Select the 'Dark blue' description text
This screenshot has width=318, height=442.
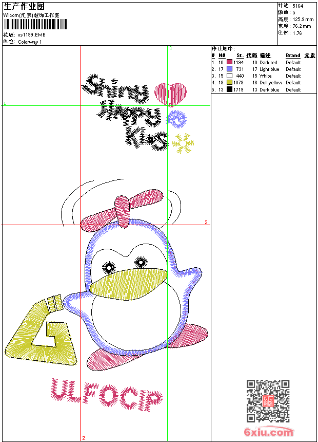click(269, 90)
